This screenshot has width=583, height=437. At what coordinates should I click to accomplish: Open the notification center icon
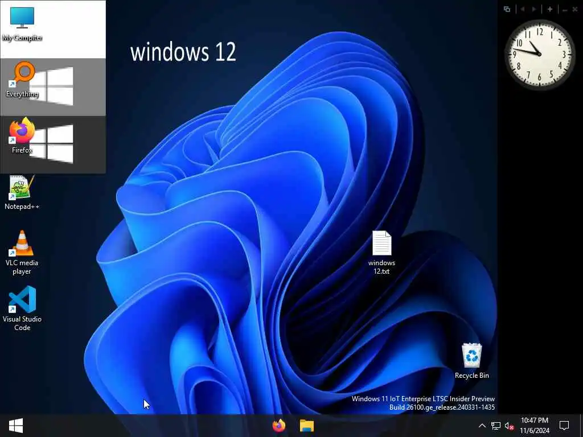pyautogui.click(x=564, y=426)
